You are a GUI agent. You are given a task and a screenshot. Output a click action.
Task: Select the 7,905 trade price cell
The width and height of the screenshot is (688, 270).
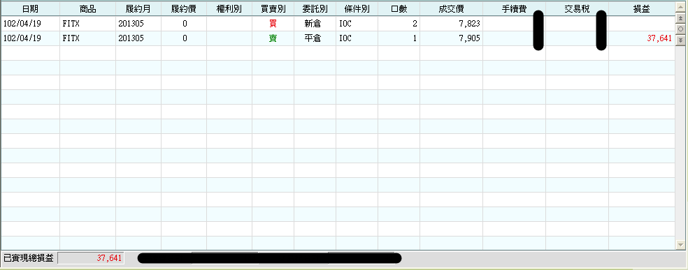[x=451, y=38]
